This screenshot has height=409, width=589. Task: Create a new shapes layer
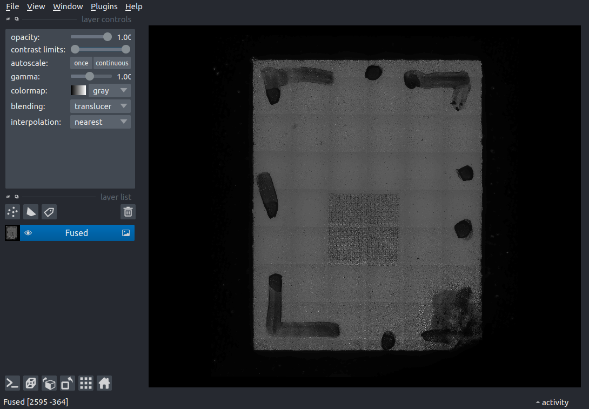click(31, 212)
